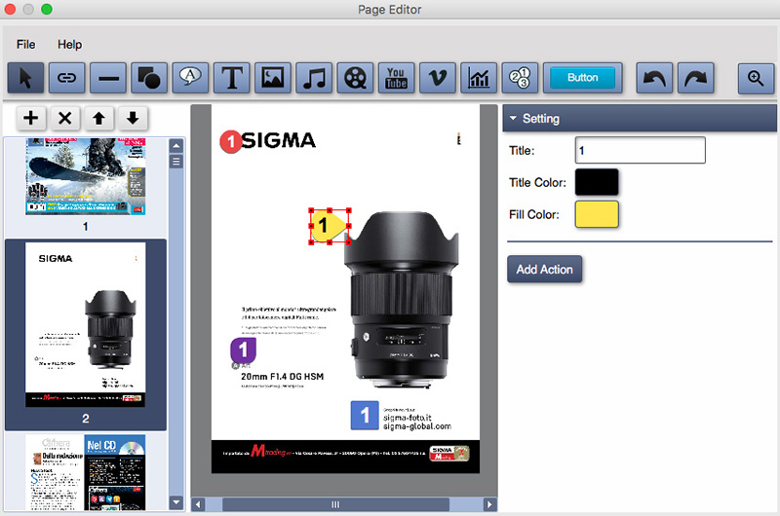Choose the link tool

click(66, 78)
